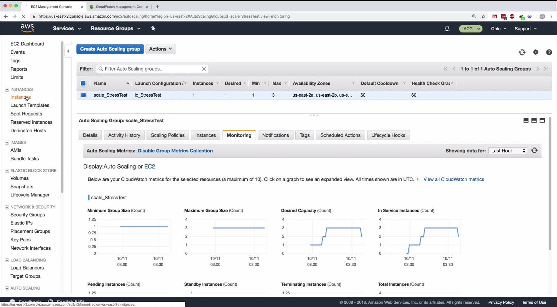Screen dimensions: 557x307
Task: Switch display to EC2 metrics link
Action: [x=150, y=167]
